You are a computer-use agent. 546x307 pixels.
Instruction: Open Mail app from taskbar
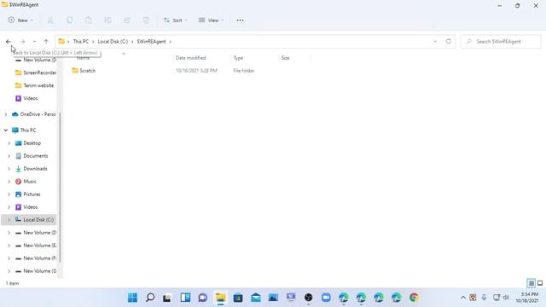(256, 298)
